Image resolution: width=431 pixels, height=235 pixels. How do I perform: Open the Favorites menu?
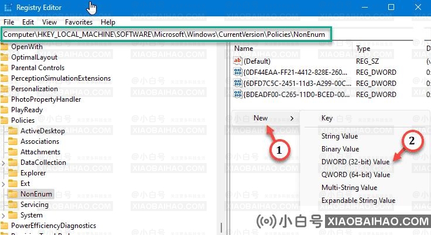pos(78,22)
